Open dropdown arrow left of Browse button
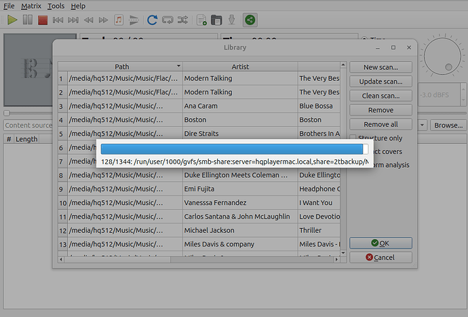The image size is (468, 317). coord(422,125)
